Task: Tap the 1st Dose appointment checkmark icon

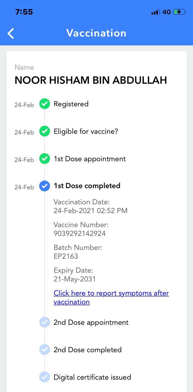Action: coord(44,159)
